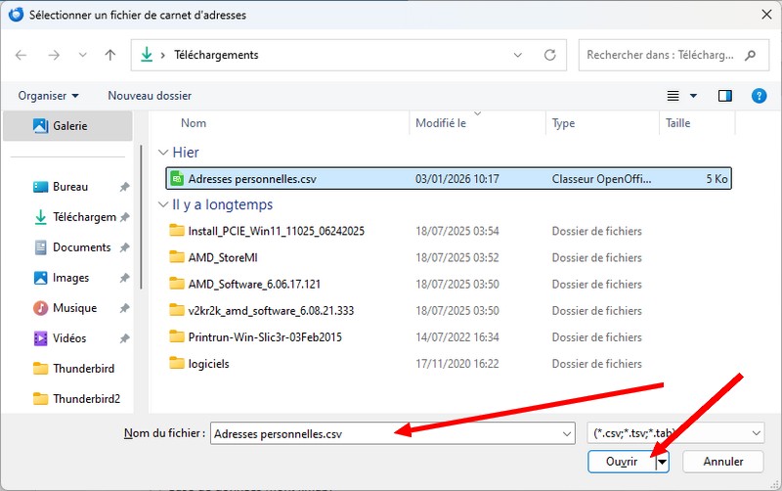Click the help question mark icon
Viewport: 782px width, 491px height.
coord(758,96)
